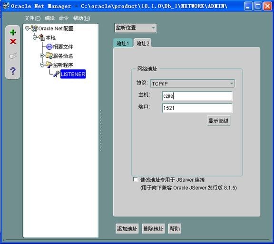Click the red X delete icon
This screenshot has width=274, height=244.
point(13,41)
